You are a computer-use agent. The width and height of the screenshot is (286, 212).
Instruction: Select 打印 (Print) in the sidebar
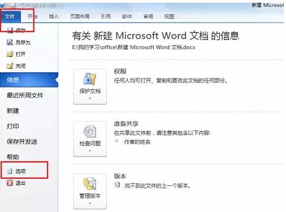13,126
